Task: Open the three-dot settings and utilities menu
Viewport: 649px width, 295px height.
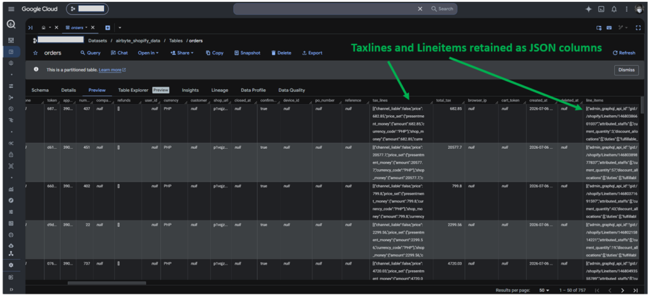Action: point(627,9)
